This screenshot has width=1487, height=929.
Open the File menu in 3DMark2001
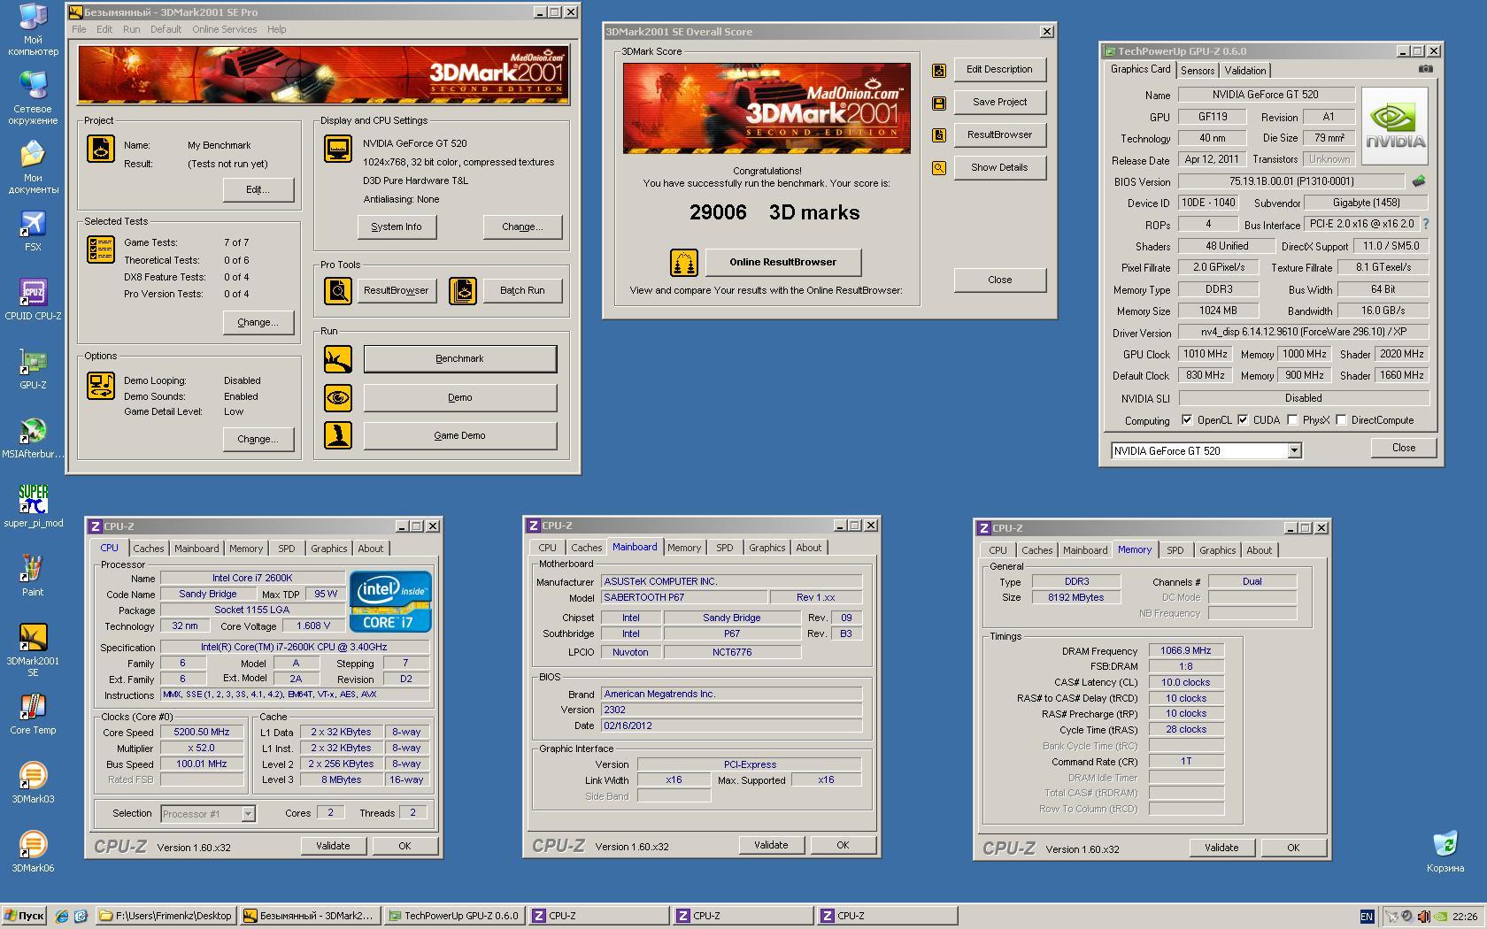click(x=79, y=29)
